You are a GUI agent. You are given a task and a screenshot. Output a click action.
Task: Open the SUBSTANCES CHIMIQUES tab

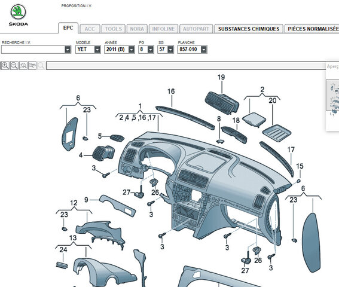(249, 29)
